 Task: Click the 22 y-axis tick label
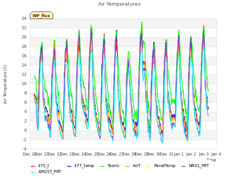[x=24, y=28]
